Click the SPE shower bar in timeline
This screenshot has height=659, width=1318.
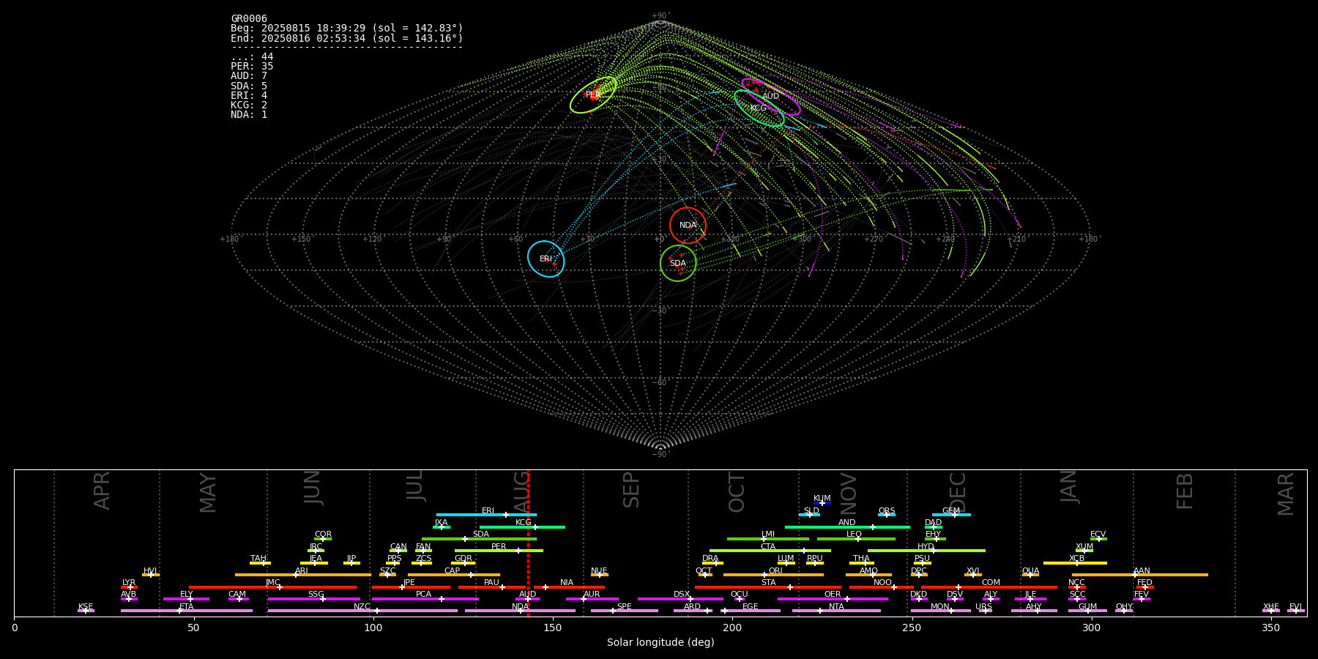pos(625,611)
